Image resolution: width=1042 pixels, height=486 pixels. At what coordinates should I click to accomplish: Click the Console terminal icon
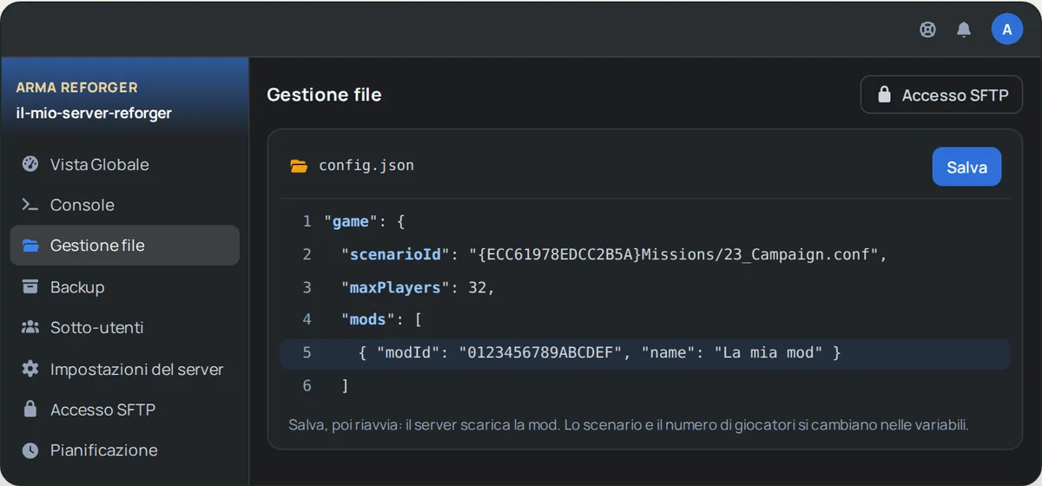tap(30, 205)
